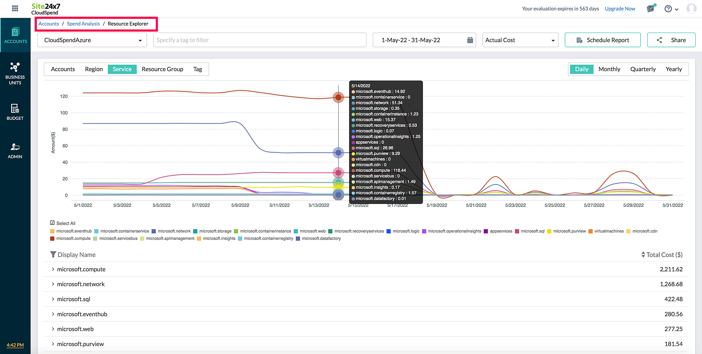The width and height of the screenshot is (702, 354).
Task: Uncheck the Select All checkbox
Action: tap(52, 223)
